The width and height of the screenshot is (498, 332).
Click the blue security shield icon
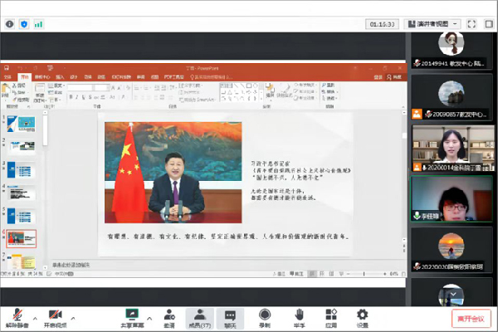[x=24, y=24]
